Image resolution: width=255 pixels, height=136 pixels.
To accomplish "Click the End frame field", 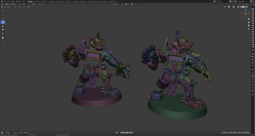I will [246, 133].
